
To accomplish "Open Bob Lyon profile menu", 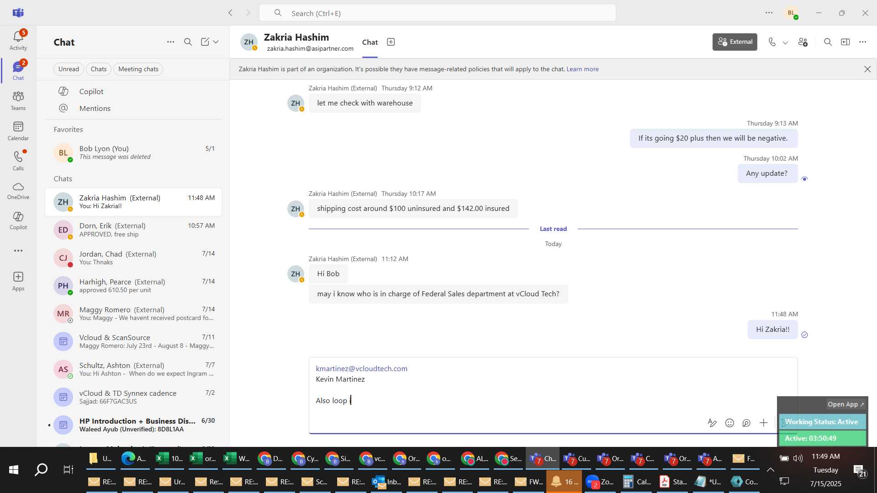I will click(x=792, y=13).
